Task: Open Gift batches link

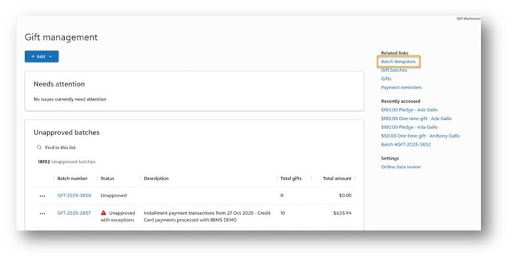Action: click(394, 70)
